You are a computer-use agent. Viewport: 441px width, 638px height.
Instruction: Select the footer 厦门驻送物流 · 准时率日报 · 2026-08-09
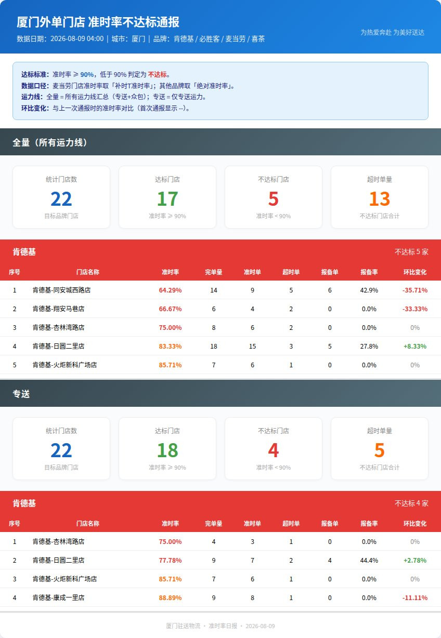[220, 626]
